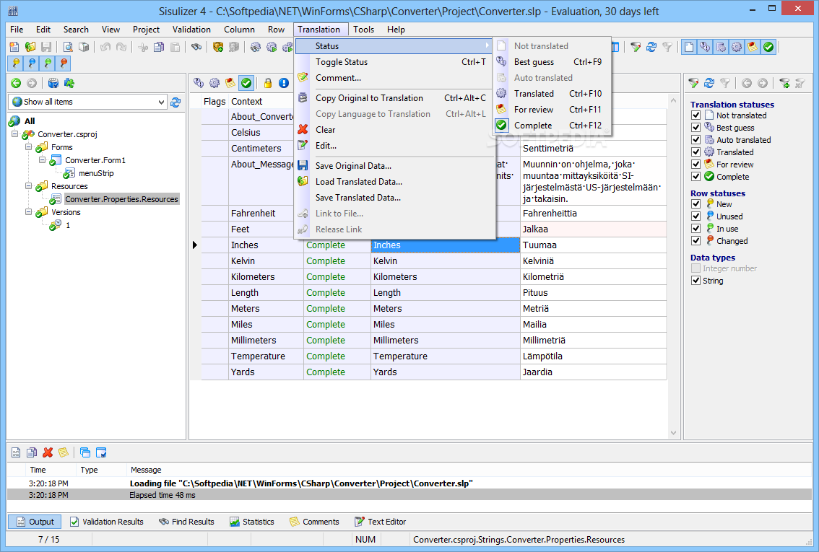Open the Text Editor tab
The width and height of the screenshot is (819, 552).
(x=380, y=522)
